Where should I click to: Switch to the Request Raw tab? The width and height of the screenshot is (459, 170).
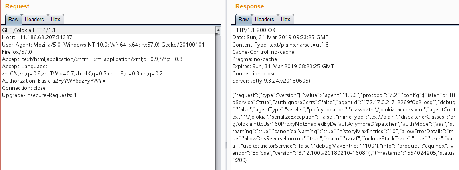(13, 19)
